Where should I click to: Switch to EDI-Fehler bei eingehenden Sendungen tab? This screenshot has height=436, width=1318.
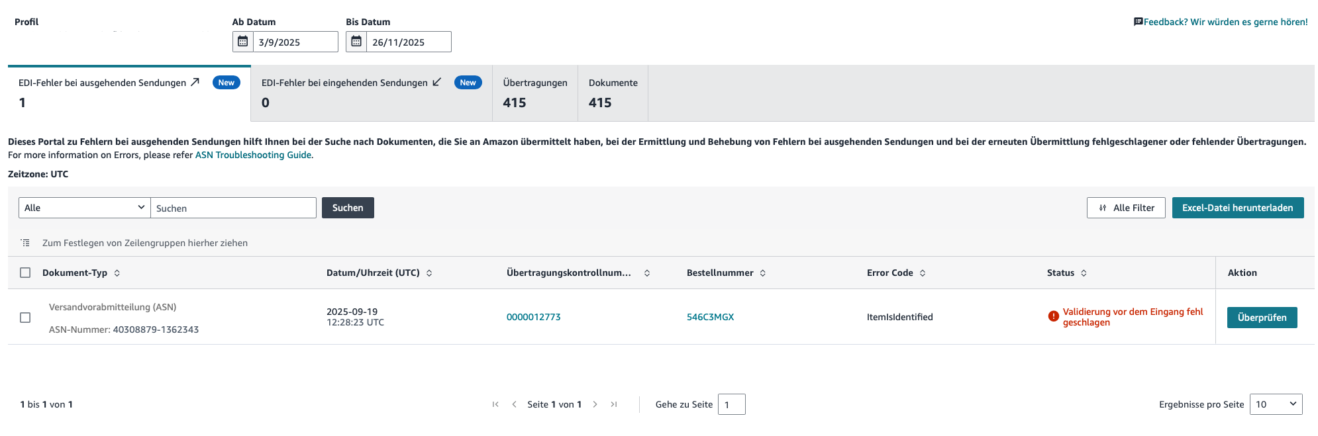click(371, 93)
